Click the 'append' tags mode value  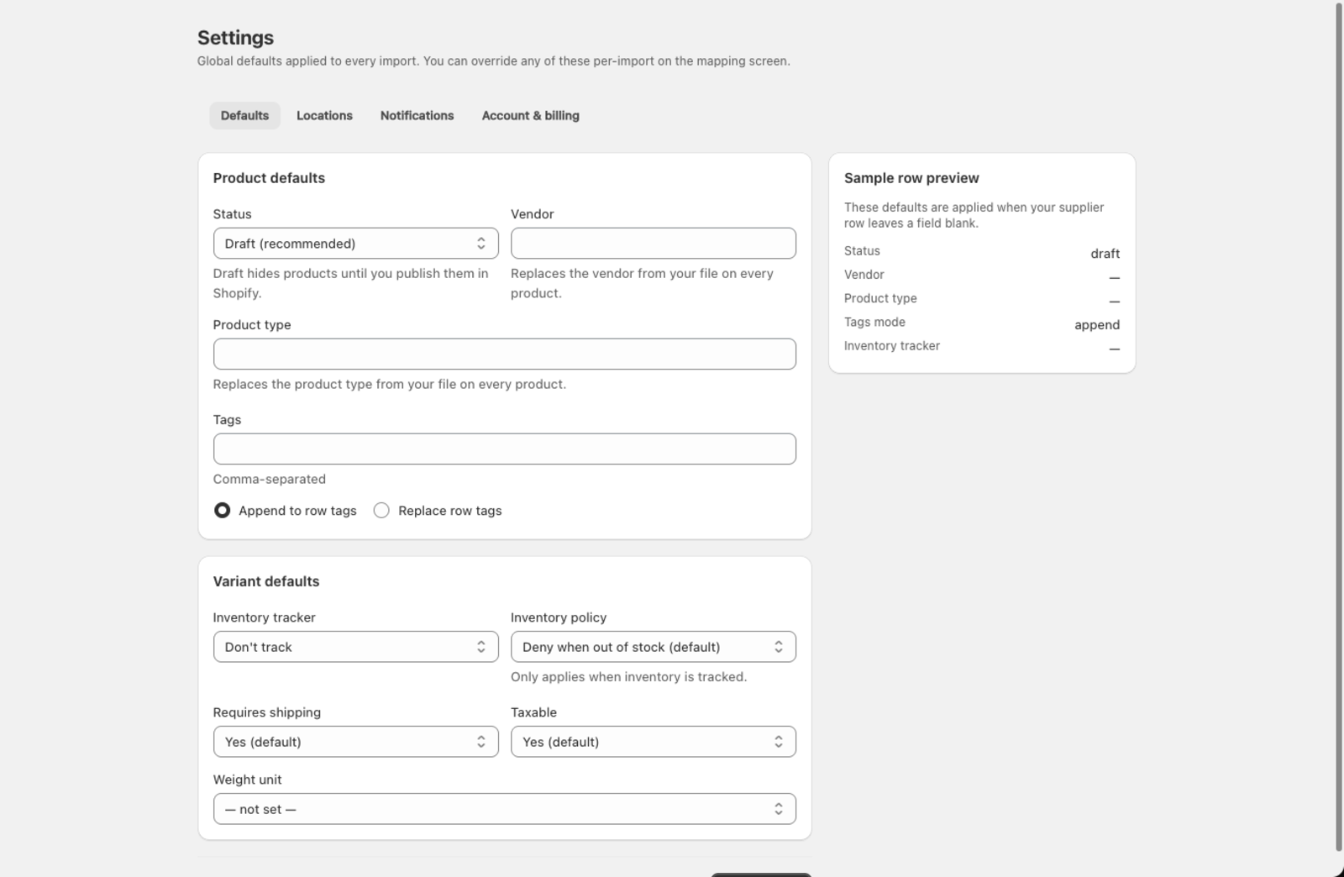click(x=1096, y=325)
